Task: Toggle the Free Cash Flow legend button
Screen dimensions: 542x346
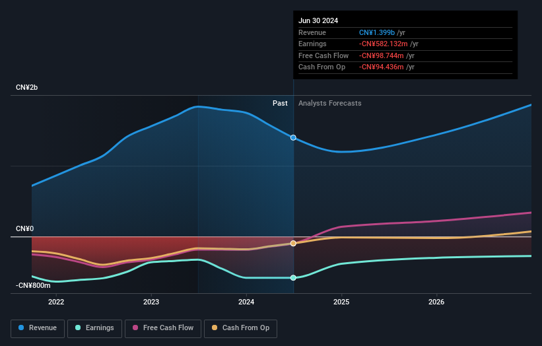Action: [x=163, y=328]
